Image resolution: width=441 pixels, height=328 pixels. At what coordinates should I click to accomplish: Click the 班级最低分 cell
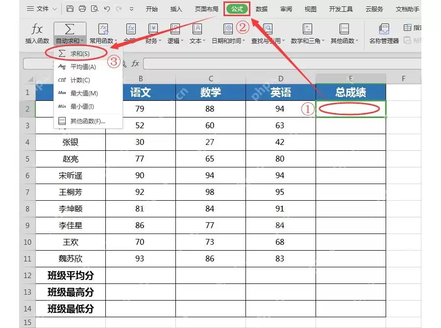(x=70, y=309)
